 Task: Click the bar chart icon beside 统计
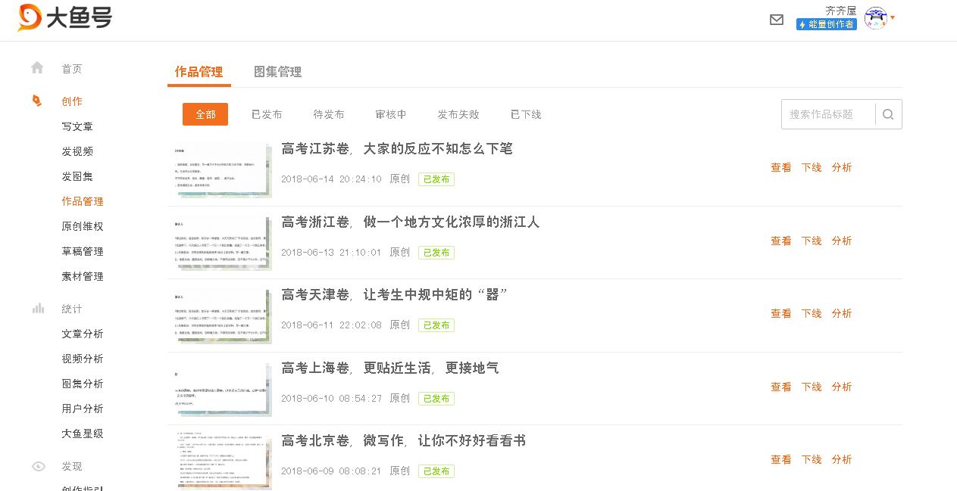pyautogui.click(x=37, y=308)
